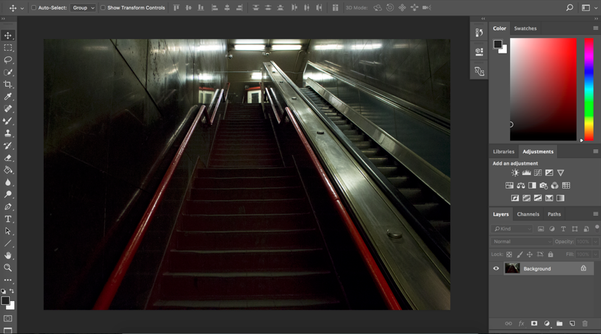Select the Brush tool
This screenshot has width=601, height=334.
click(8, 121)
